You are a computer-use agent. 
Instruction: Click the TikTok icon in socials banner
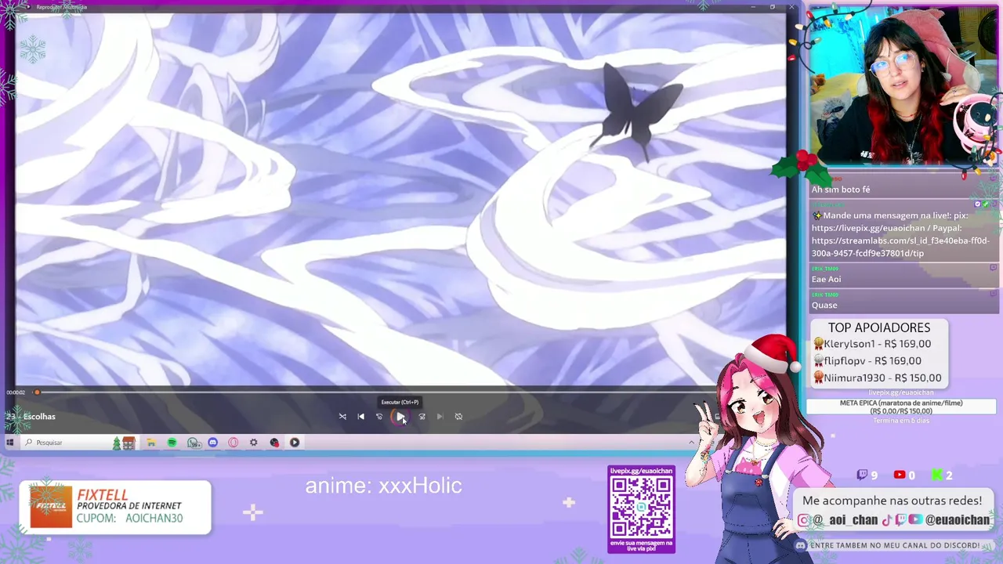[x=887, y=520]
